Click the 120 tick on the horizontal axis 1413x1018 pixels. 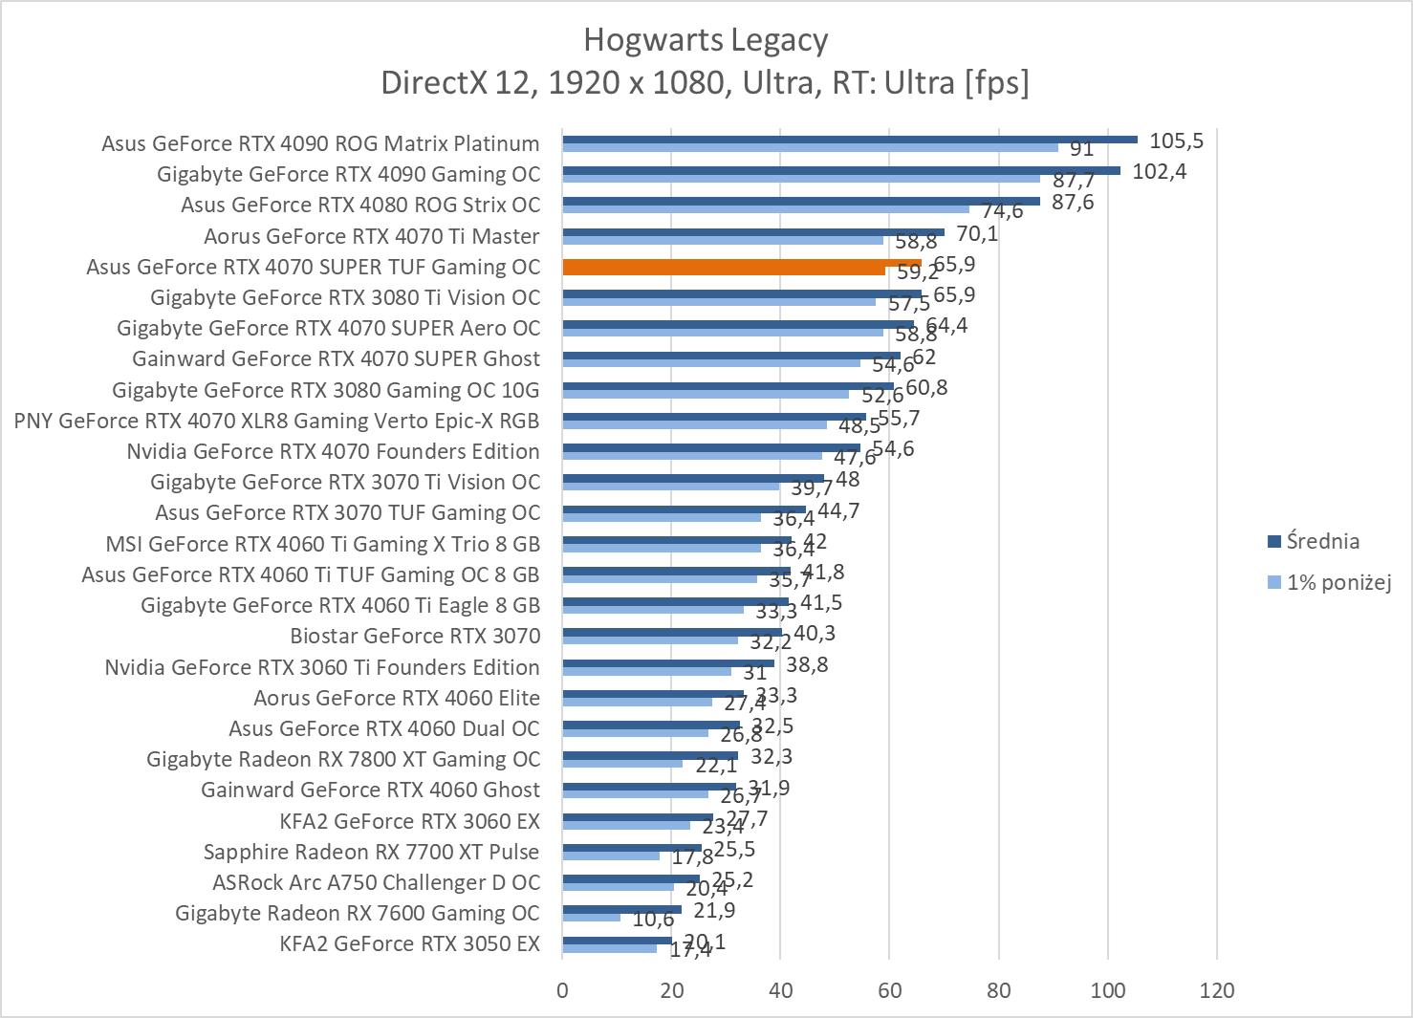(1216, 990)
